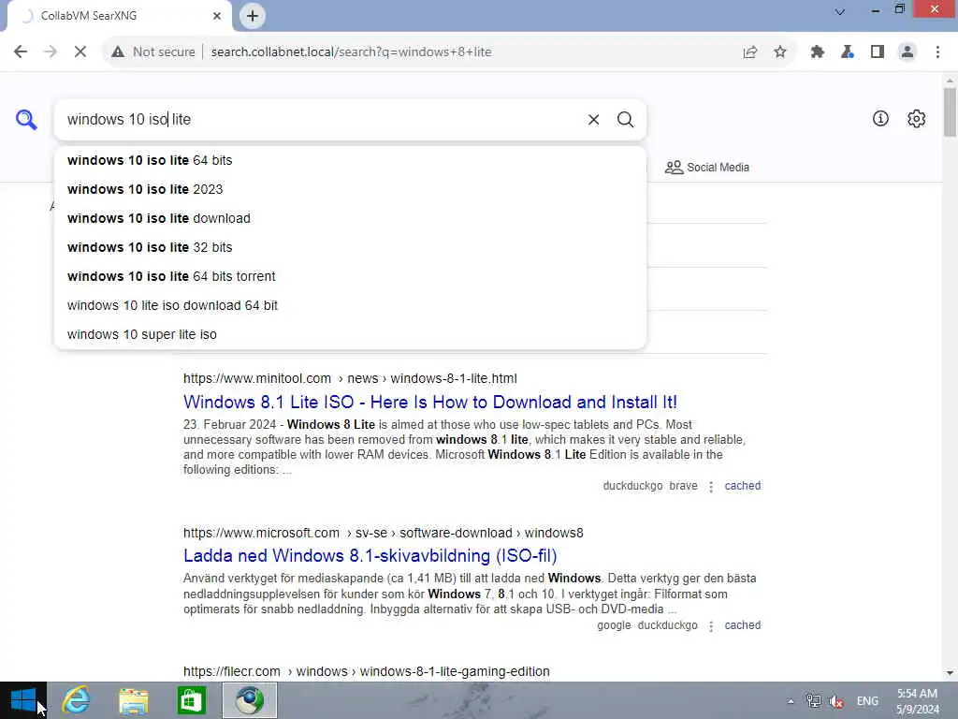Open Chrome three-dot menu
958x719 pixels.
(937, 52)
